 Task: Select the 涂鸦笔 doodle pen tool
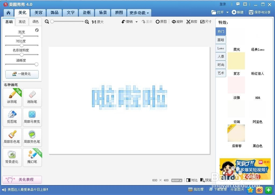(x=12, y=97)
